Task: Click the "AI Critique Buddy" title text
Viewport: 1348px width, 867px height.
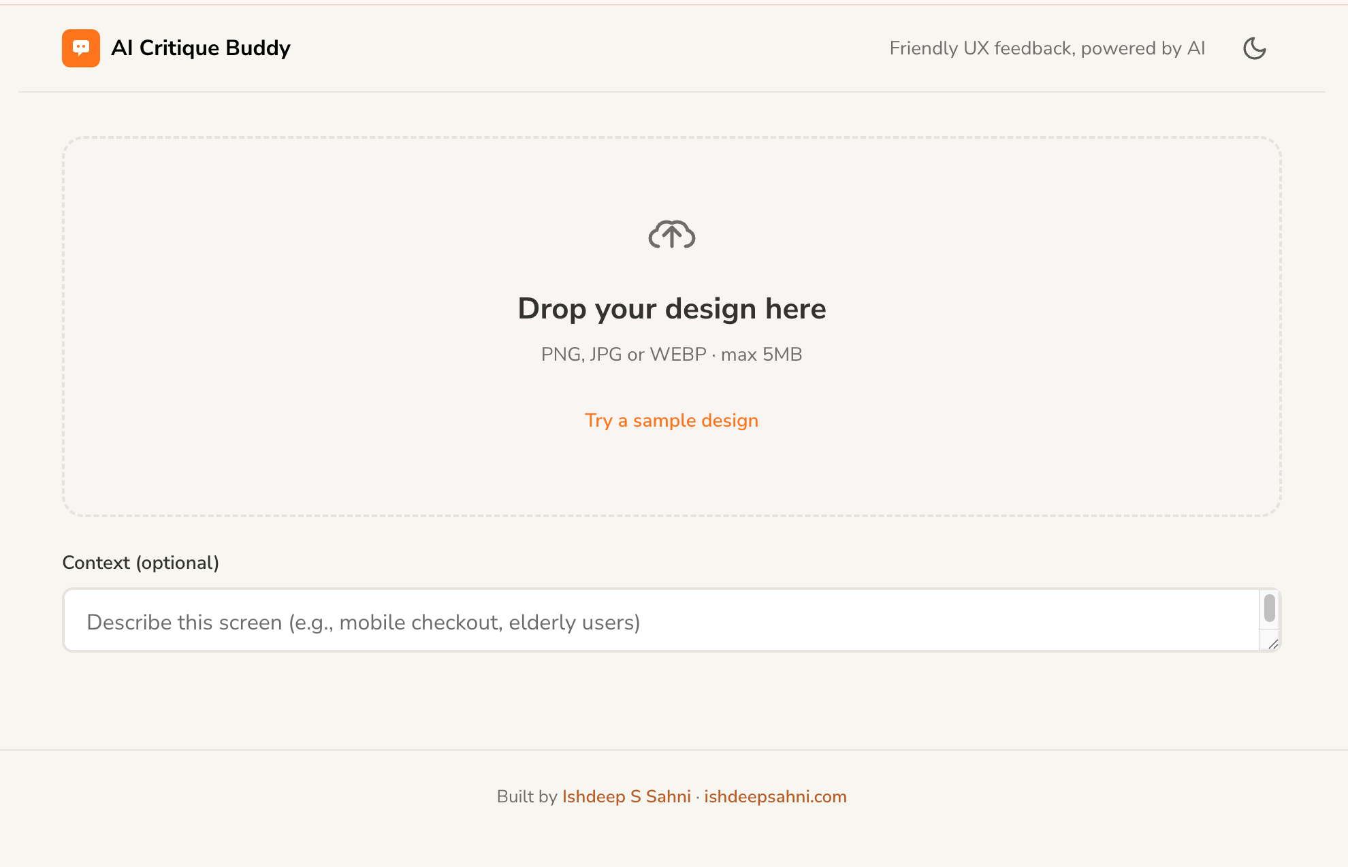Action: click(x=201, y=48)
